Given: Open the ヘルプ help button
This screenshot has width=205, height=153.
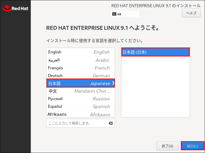Looking at the screenshot, I should coord(191,13).
